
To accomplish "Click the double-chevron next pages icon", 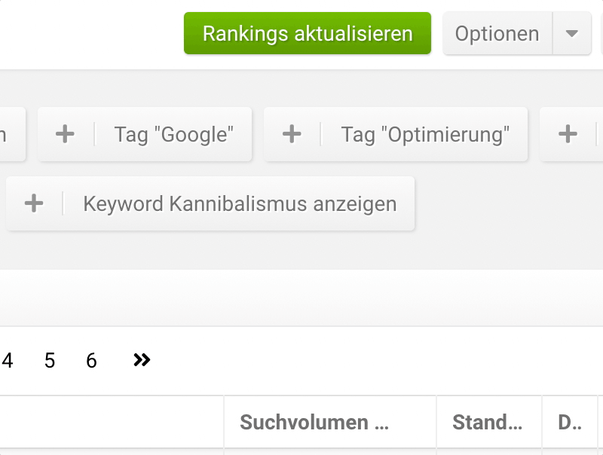I will 141,361.
